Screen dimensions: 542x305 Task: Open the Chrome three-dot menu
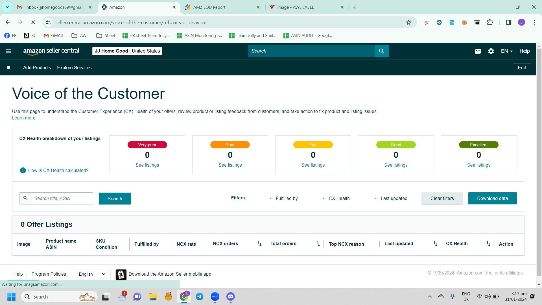point(534,23)
